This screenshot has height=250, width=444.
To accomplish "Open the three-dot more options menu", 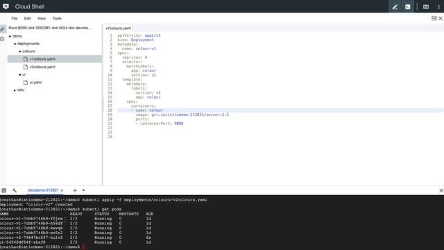I will point(439,7).
